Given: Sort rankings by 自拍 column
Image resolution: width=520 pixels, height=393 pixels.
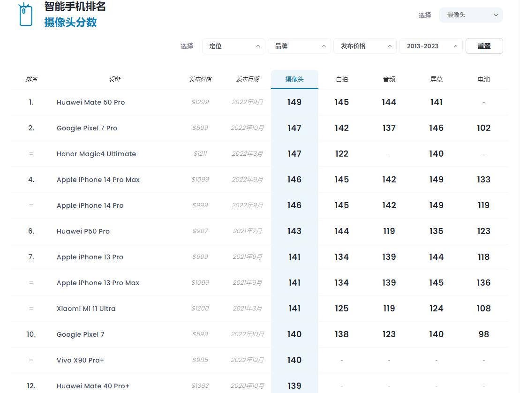Looking at the screenshot, I should tap(341, 79).
